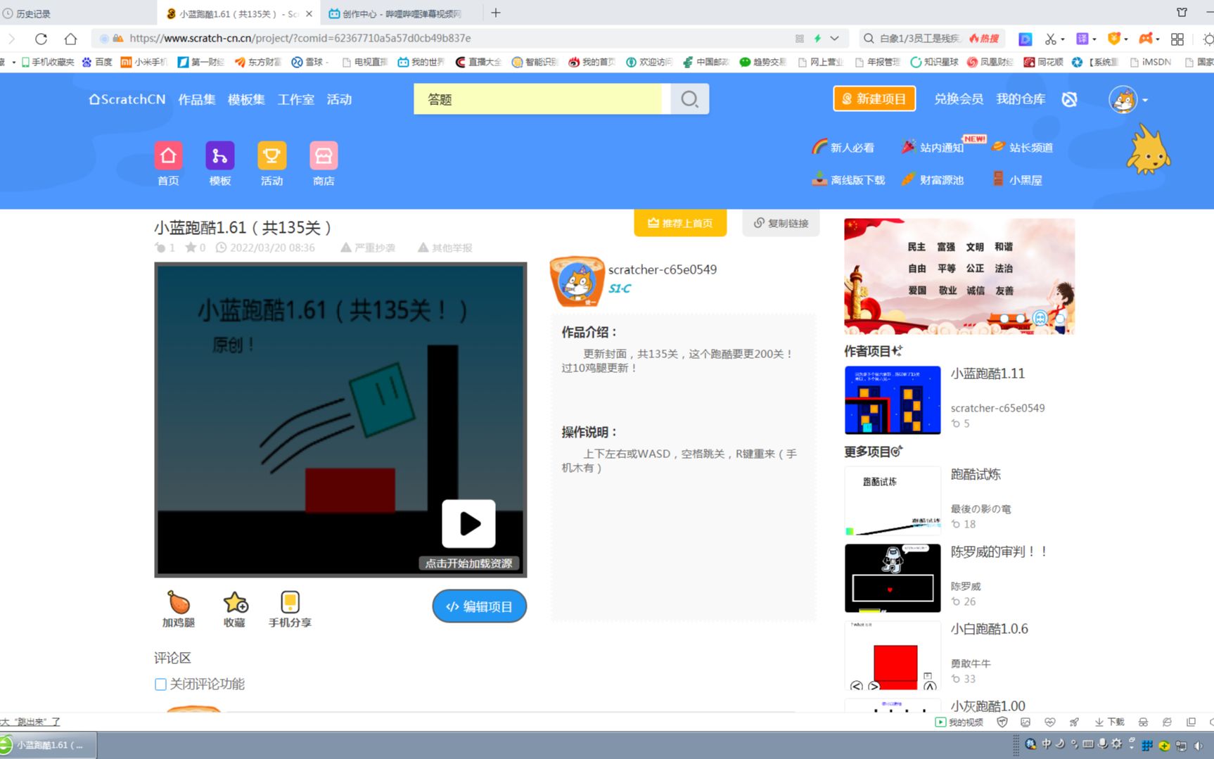Share project via 手机分享 phone icon
Screen dimensions: 1214x759
coord(290,604)
